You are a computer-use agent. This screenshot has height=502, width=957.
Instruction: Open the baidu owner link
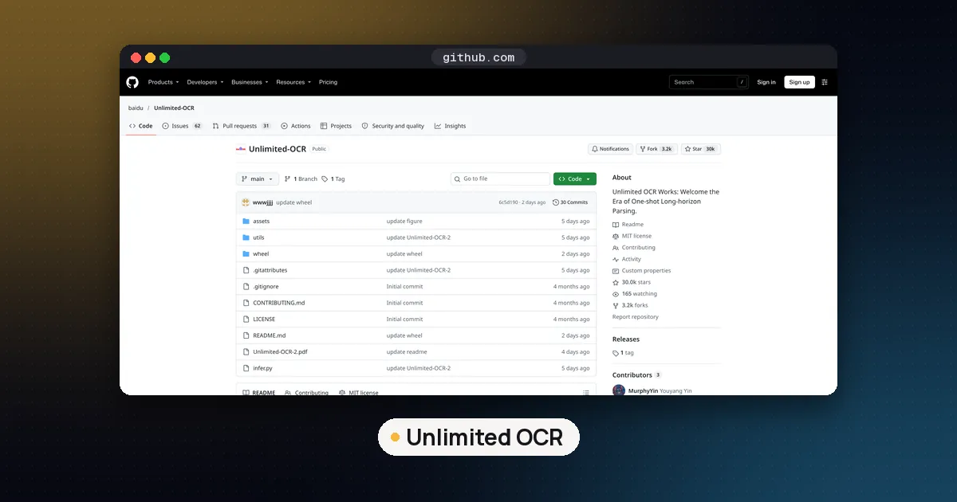(x=136, y=108)
